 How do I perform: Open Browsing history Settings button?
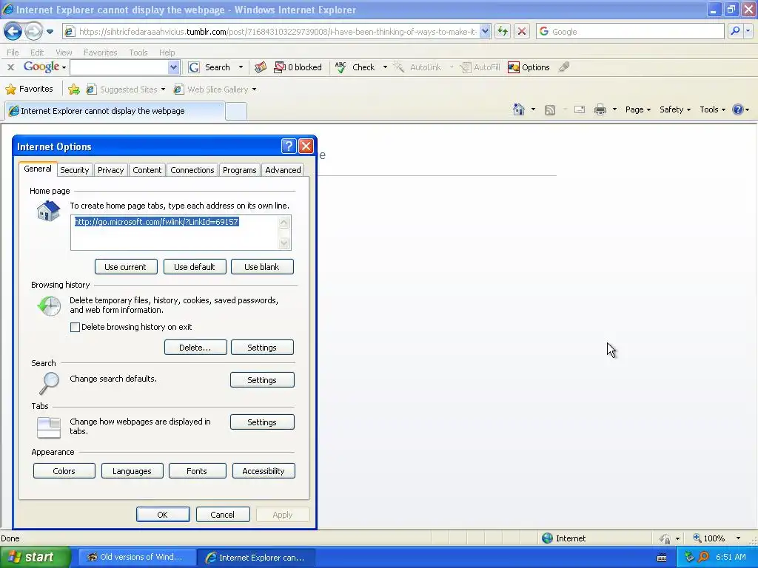pyautogui.click(x=262, y=348)
